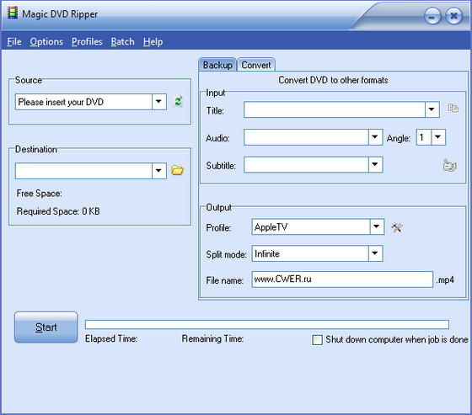Click the camera preview icon near Subtitle
Screen dimensions: 472x415
point(450,165)
